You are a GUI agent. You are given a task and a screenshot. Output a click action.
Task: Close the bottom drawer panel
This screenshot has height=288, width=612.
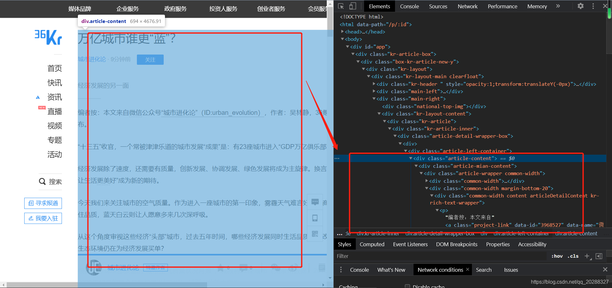click(x=605, y=270)
